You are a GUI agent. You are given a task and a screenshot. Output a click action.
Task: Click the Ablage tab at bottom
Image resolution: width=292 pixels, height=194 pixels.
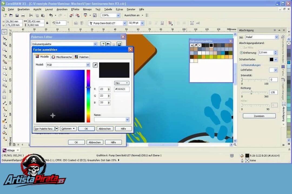click(11, 150)
